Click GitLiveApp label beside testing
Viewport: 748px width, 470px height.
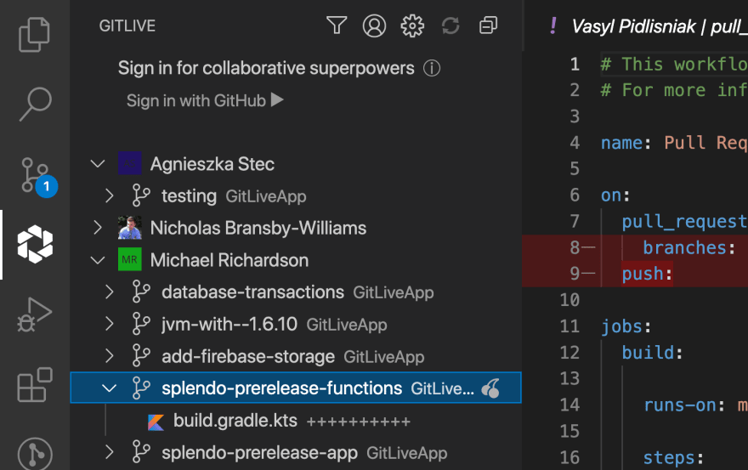tap(266, 196)
